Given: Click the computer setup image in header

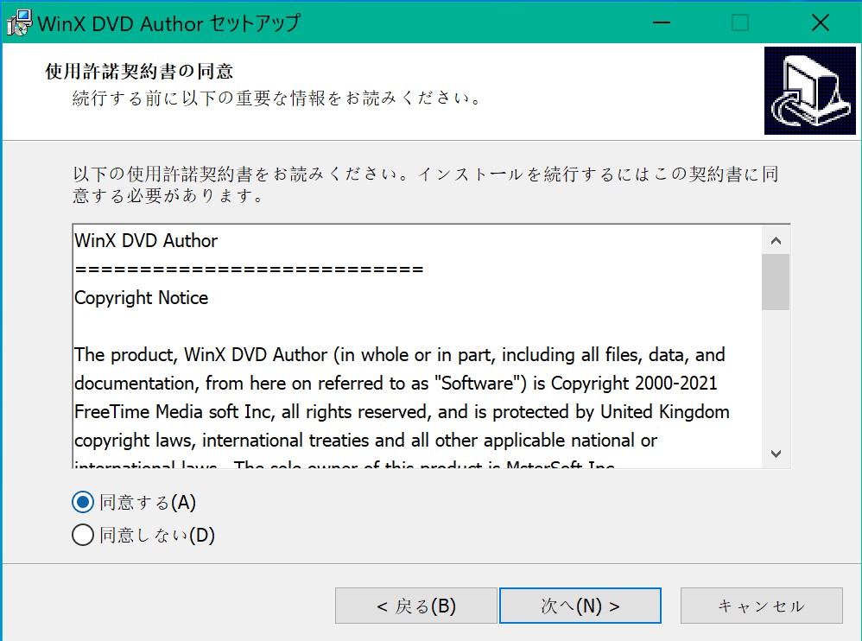Looking at the screenshot, I should [x=810, y=91].
